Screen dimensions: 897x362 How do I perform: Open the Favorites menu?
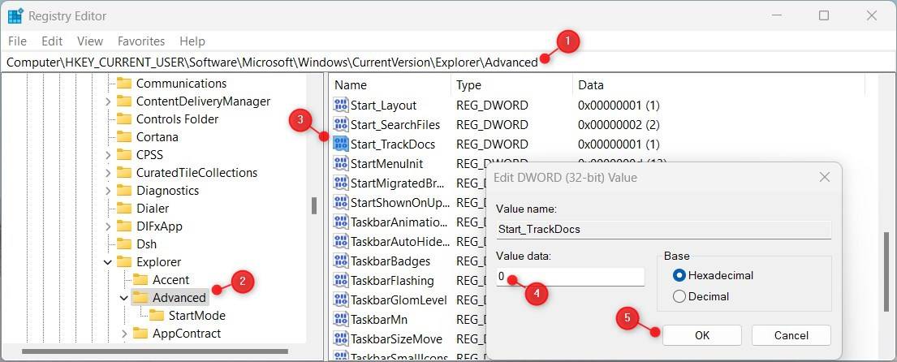141,41
